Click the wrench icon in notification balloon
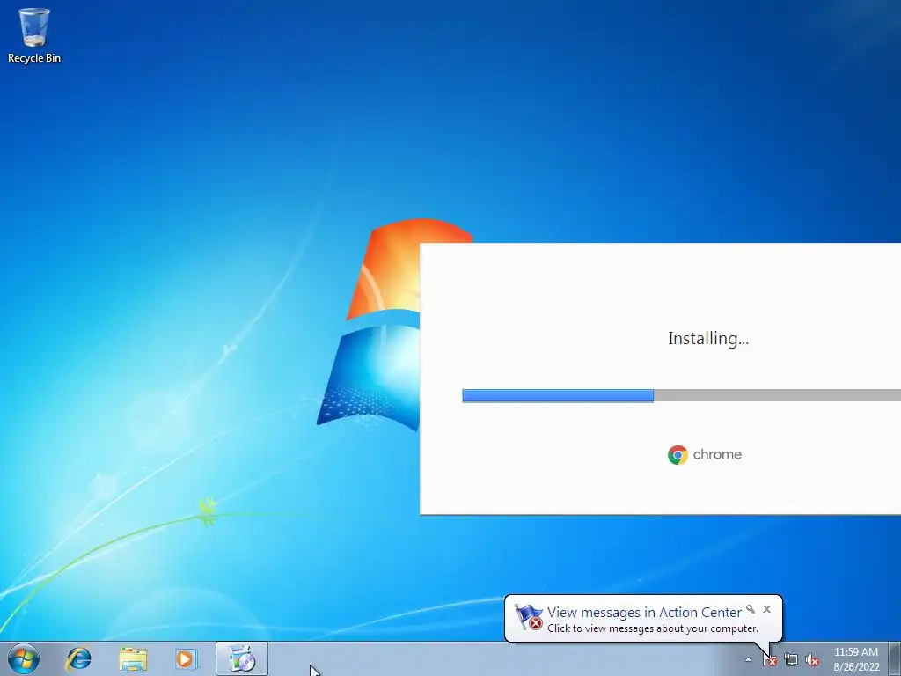This screenshot has width=901, height=676. tap(751, 609)
